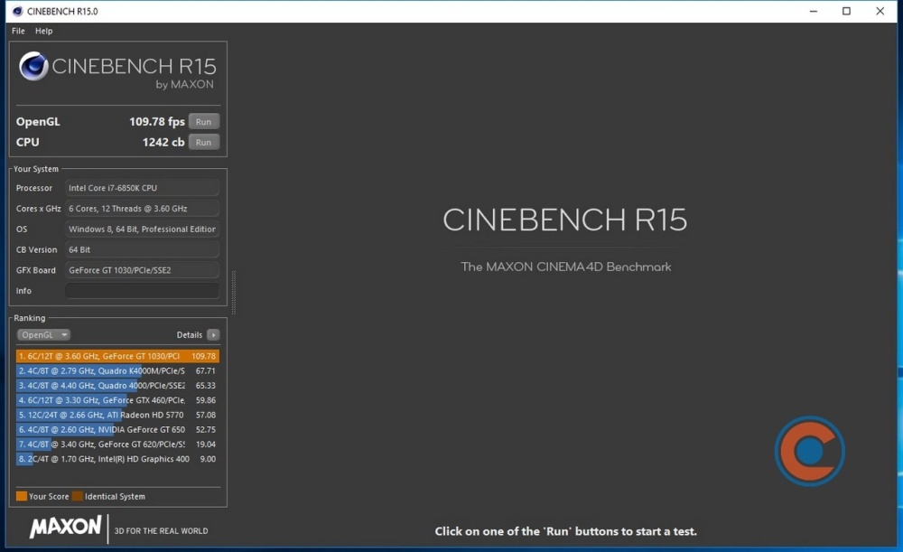Click the GFX Board GeForce GT 1030 field
Image resolution: width=903 pixels, height=552 pixels.
click(143, 270)
